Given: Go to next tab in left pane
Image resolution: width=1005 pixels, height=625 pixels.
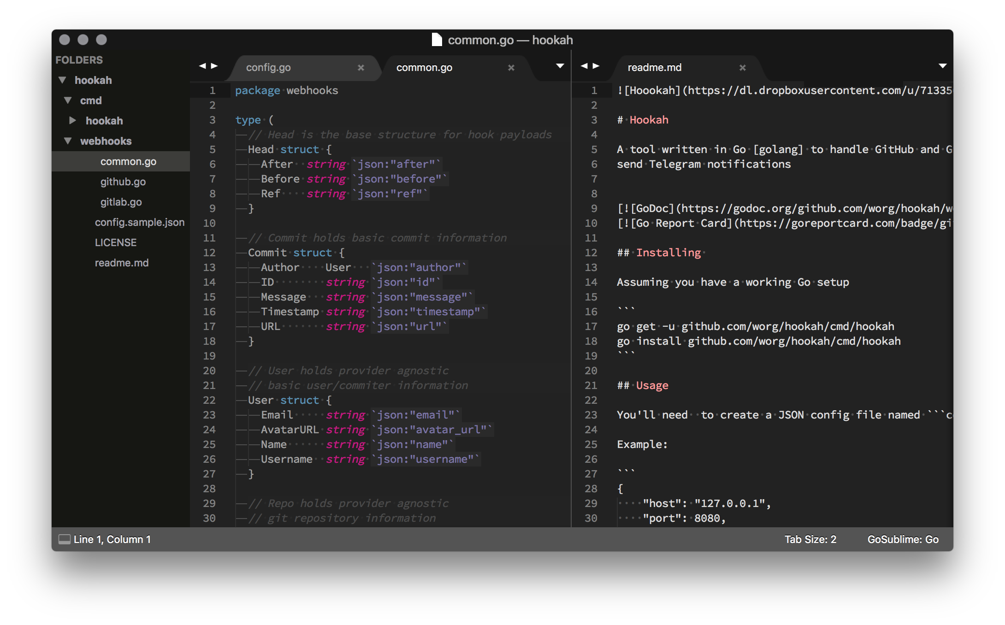Looking at the screenshot, I should point(214,66).
